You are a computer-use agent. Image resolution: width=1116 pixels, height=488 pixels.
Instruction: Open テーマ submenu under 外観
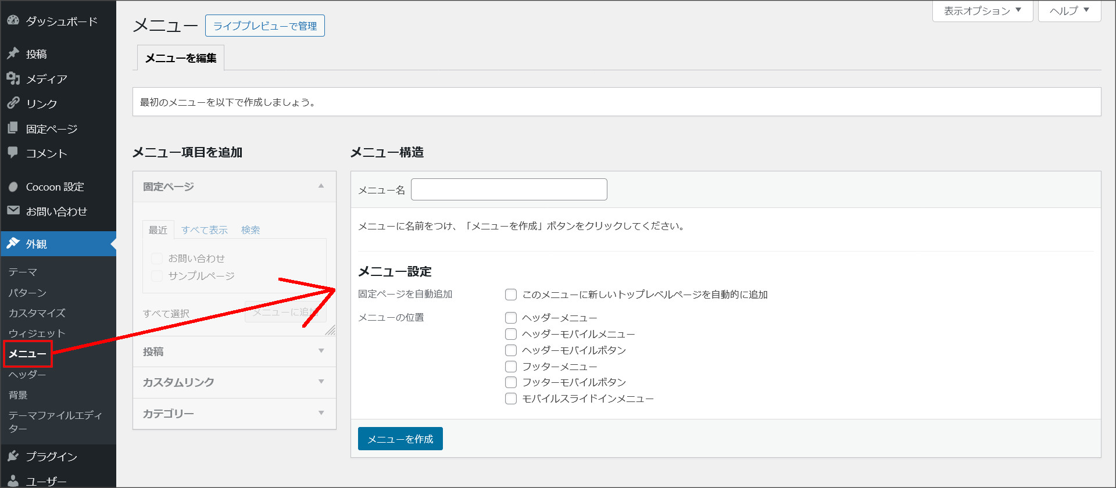point(23,272)
